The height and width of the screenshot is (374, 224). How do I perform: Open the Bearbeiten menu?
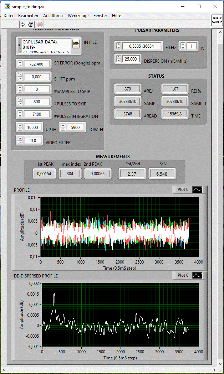click(28, 16)
